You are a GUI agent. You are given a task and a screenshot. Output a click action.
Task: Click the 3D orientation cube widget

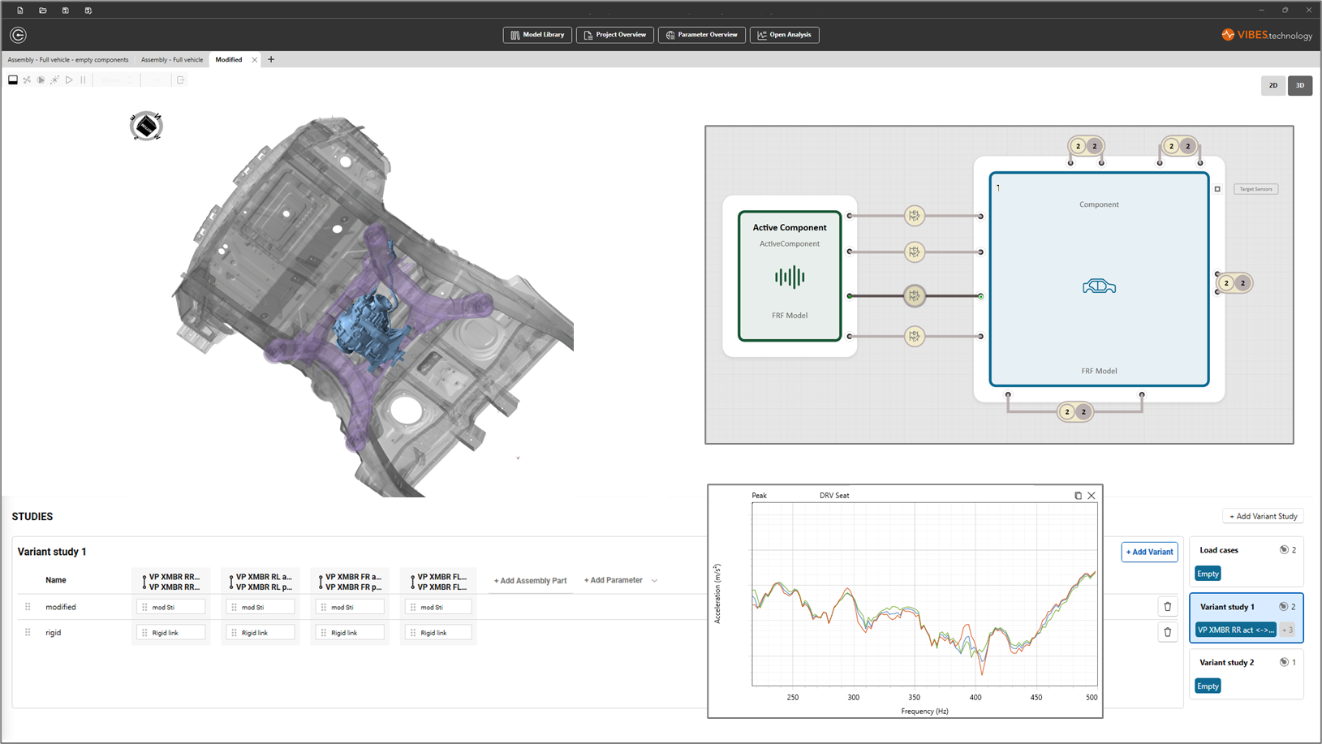(x=146, y=127)
